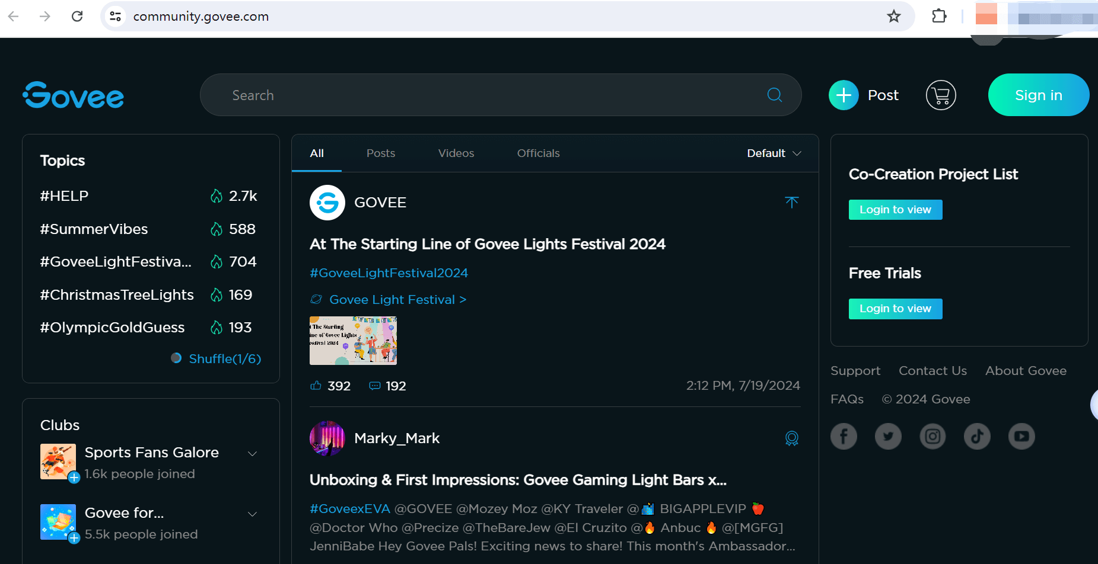This screenshot has height=564, width=1098.
Task: Switch to the Officials tab
Action: tap(538, 153)
